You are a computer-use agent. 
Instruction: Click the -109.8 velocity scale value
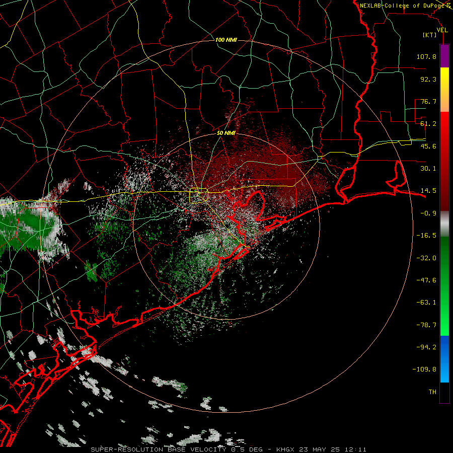(x=424, y=369)
